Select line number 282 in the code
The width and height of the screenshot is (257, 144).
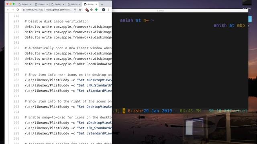[16, 48]
